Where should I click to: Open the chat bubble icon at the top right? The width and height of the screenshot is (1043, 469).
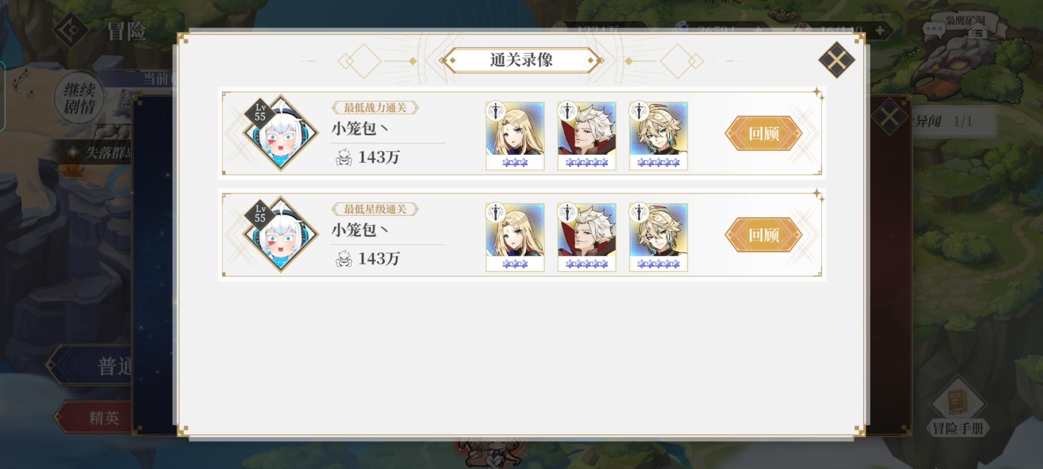[x=933, y=30]
